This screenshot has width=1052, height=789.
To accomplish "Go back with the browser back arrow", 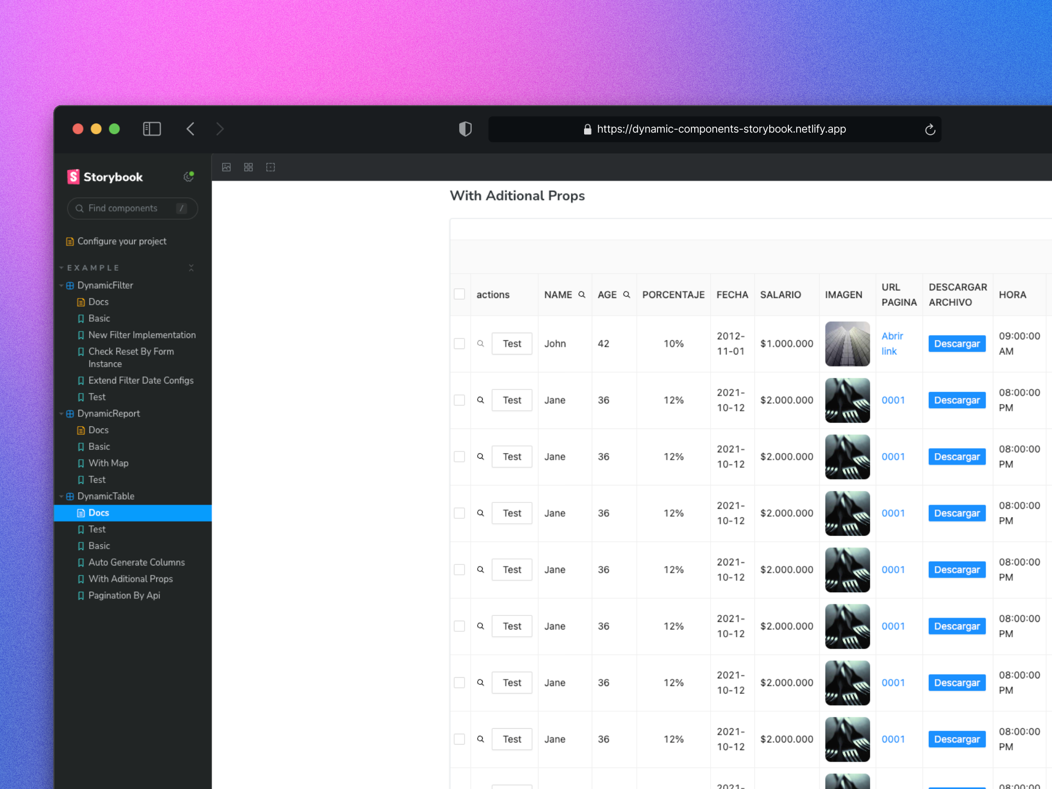I will [190, 129].
